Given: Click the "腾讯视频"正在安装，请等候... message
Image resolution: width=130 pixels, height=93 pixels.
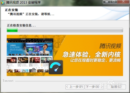Looking at the screenshot, I should (x=31, y=14).
